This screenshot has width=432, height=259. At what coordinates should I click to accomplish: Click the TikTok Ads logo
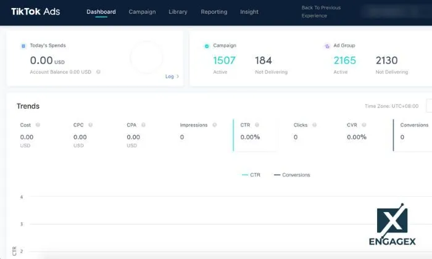[x=35, y=12]
